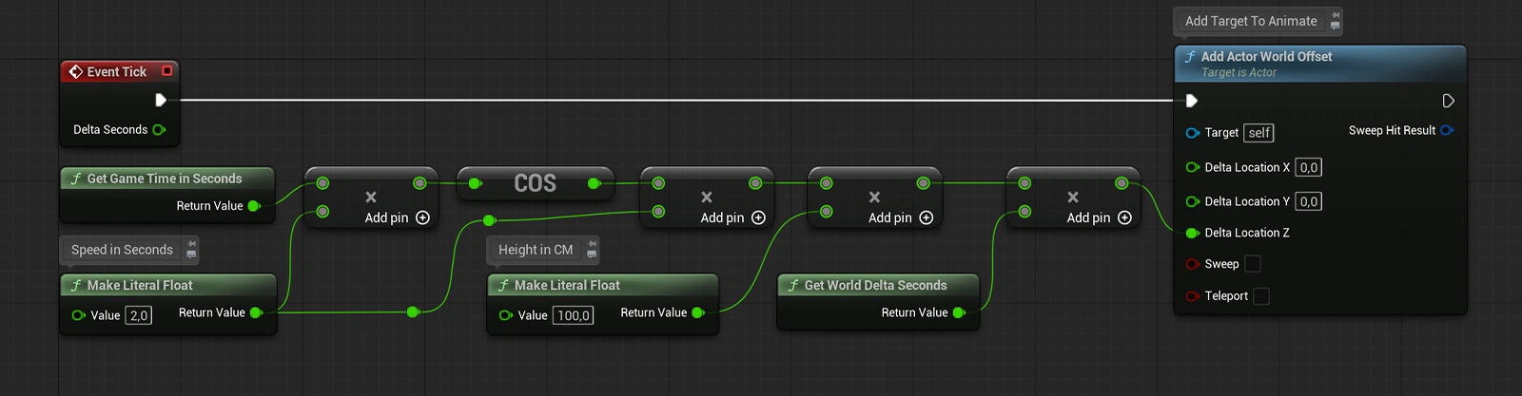Click the Delta Location Y input pin
Image resolution: width=1522 pixels, height=396 pixels.
tap(1192, 201)
